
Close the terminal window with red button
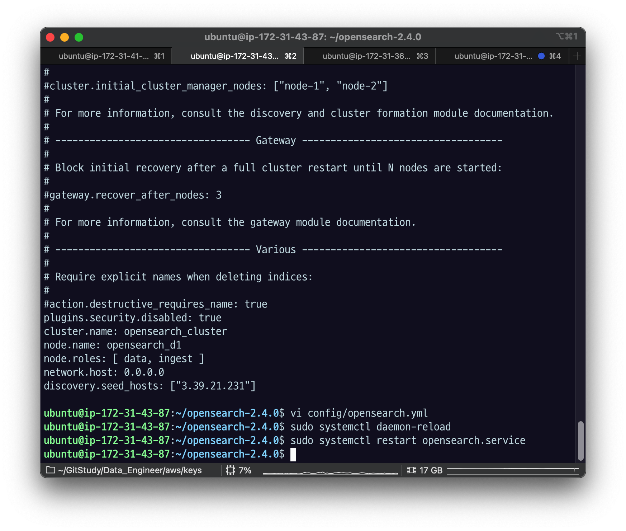[x=50, y=37]
